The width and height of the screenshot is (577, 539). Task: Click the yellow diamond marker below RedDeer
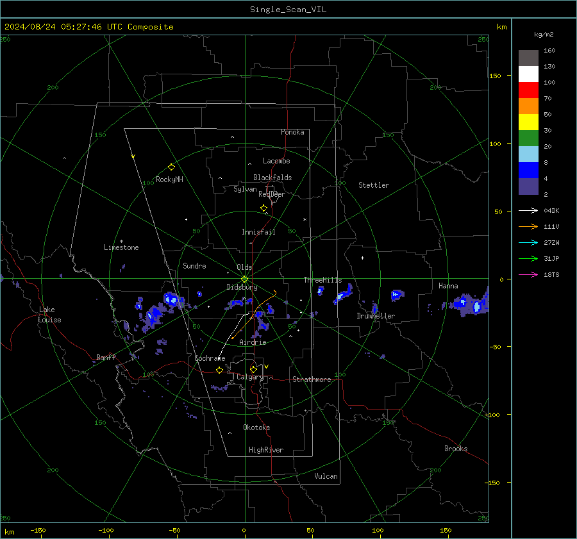tap(263, 208)
